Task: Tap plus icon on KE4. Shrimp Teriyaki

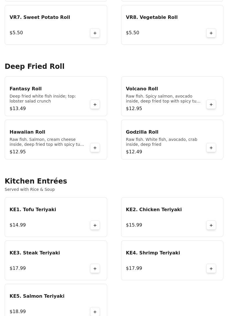Action: (x=211, y=269)
